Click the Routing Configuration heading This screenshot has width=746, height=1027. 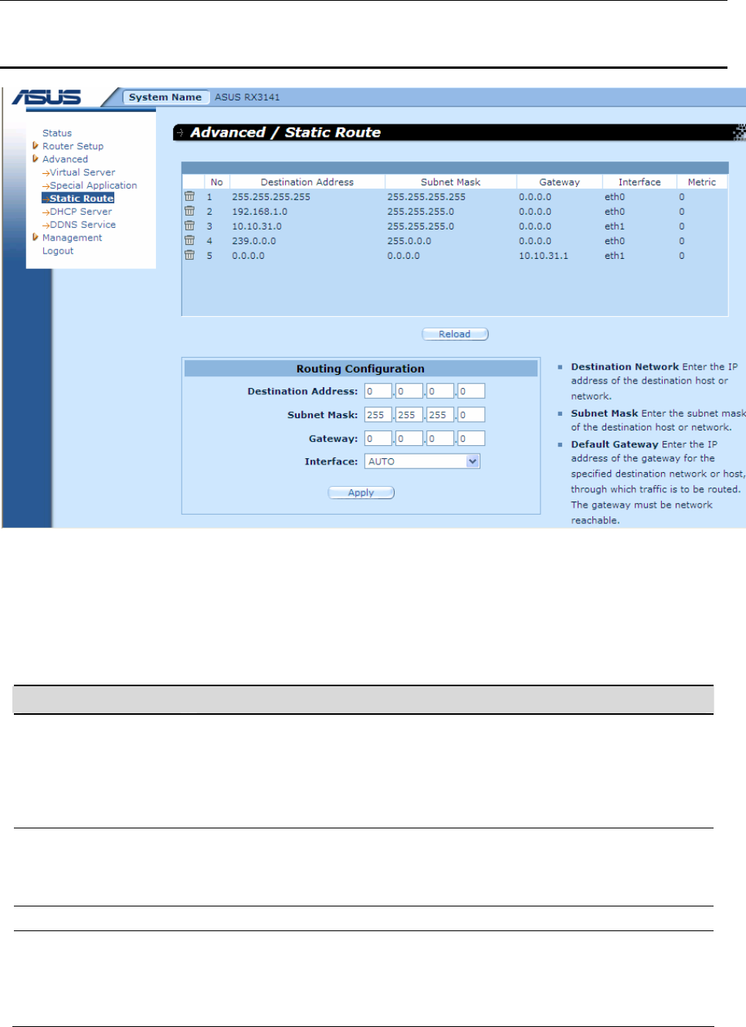(x=361, y=369)
